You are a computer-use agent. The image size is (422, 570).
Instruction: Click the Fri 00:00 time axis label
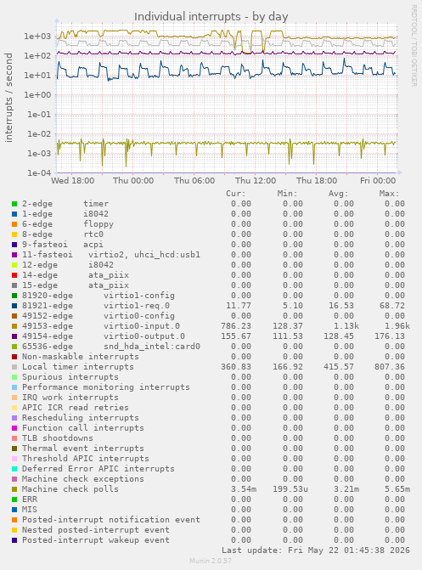click(x=378, y=181)
